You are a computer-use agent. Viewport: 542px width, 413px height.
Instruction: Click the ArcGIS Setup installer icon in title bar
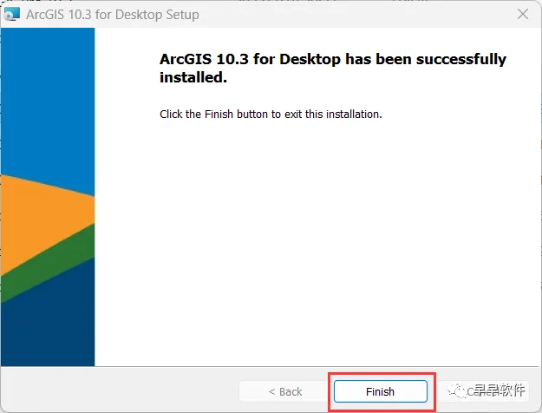pyautogui.click(x=11, y=14)
